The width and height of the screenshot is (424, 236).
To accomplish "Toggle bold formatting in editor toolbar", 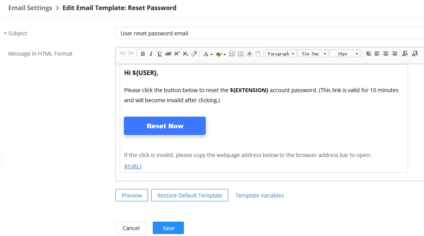I will (x=143, y=54).
